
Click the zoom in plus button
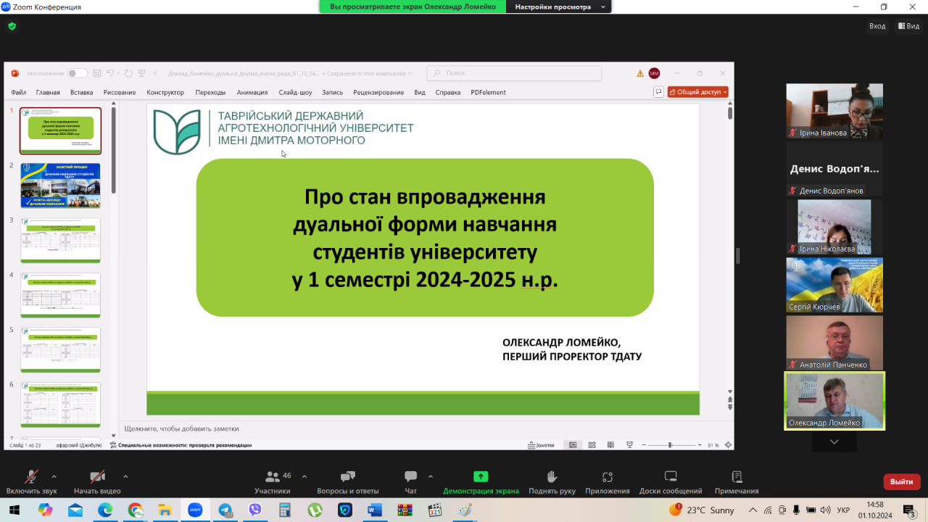pyautogui.click(x=700, y=445)
